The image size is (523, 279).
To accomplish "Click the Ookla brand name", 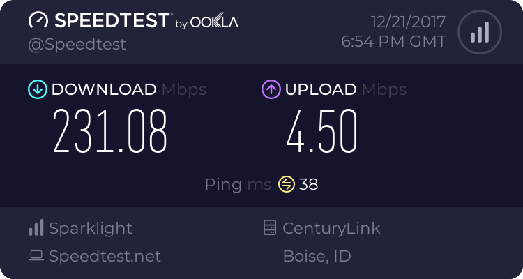I will pyautogui.click(x=215, y=22).
